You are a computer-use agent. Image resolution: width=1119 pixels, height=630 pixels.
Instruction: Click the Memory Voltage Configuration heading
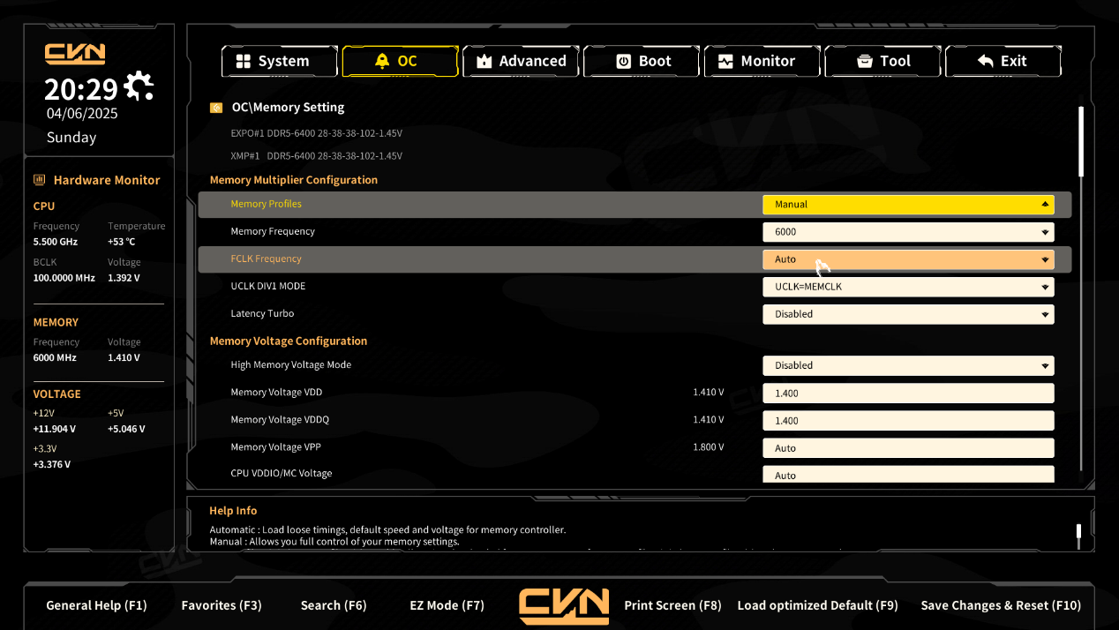(289, 341)
